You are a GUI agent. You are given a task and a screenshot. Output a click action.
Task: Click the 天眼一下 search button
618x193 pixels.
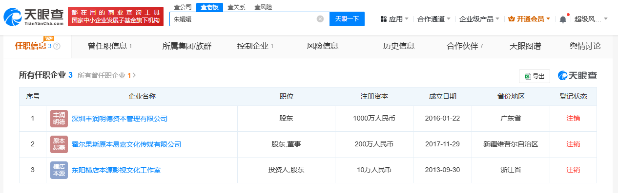[x=347, y=19]
